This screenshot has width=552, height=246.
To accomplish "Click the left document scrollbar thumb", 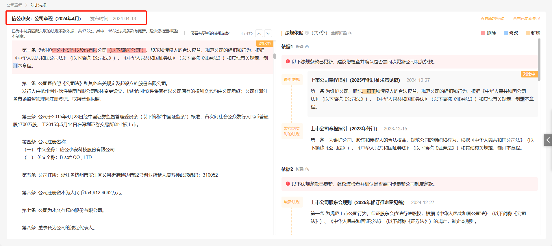I will (275, 56).
